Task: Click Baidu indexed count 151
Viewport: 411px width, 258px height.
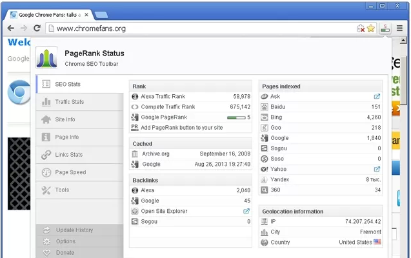Action: pyautogui.click(x=376, y=107)
